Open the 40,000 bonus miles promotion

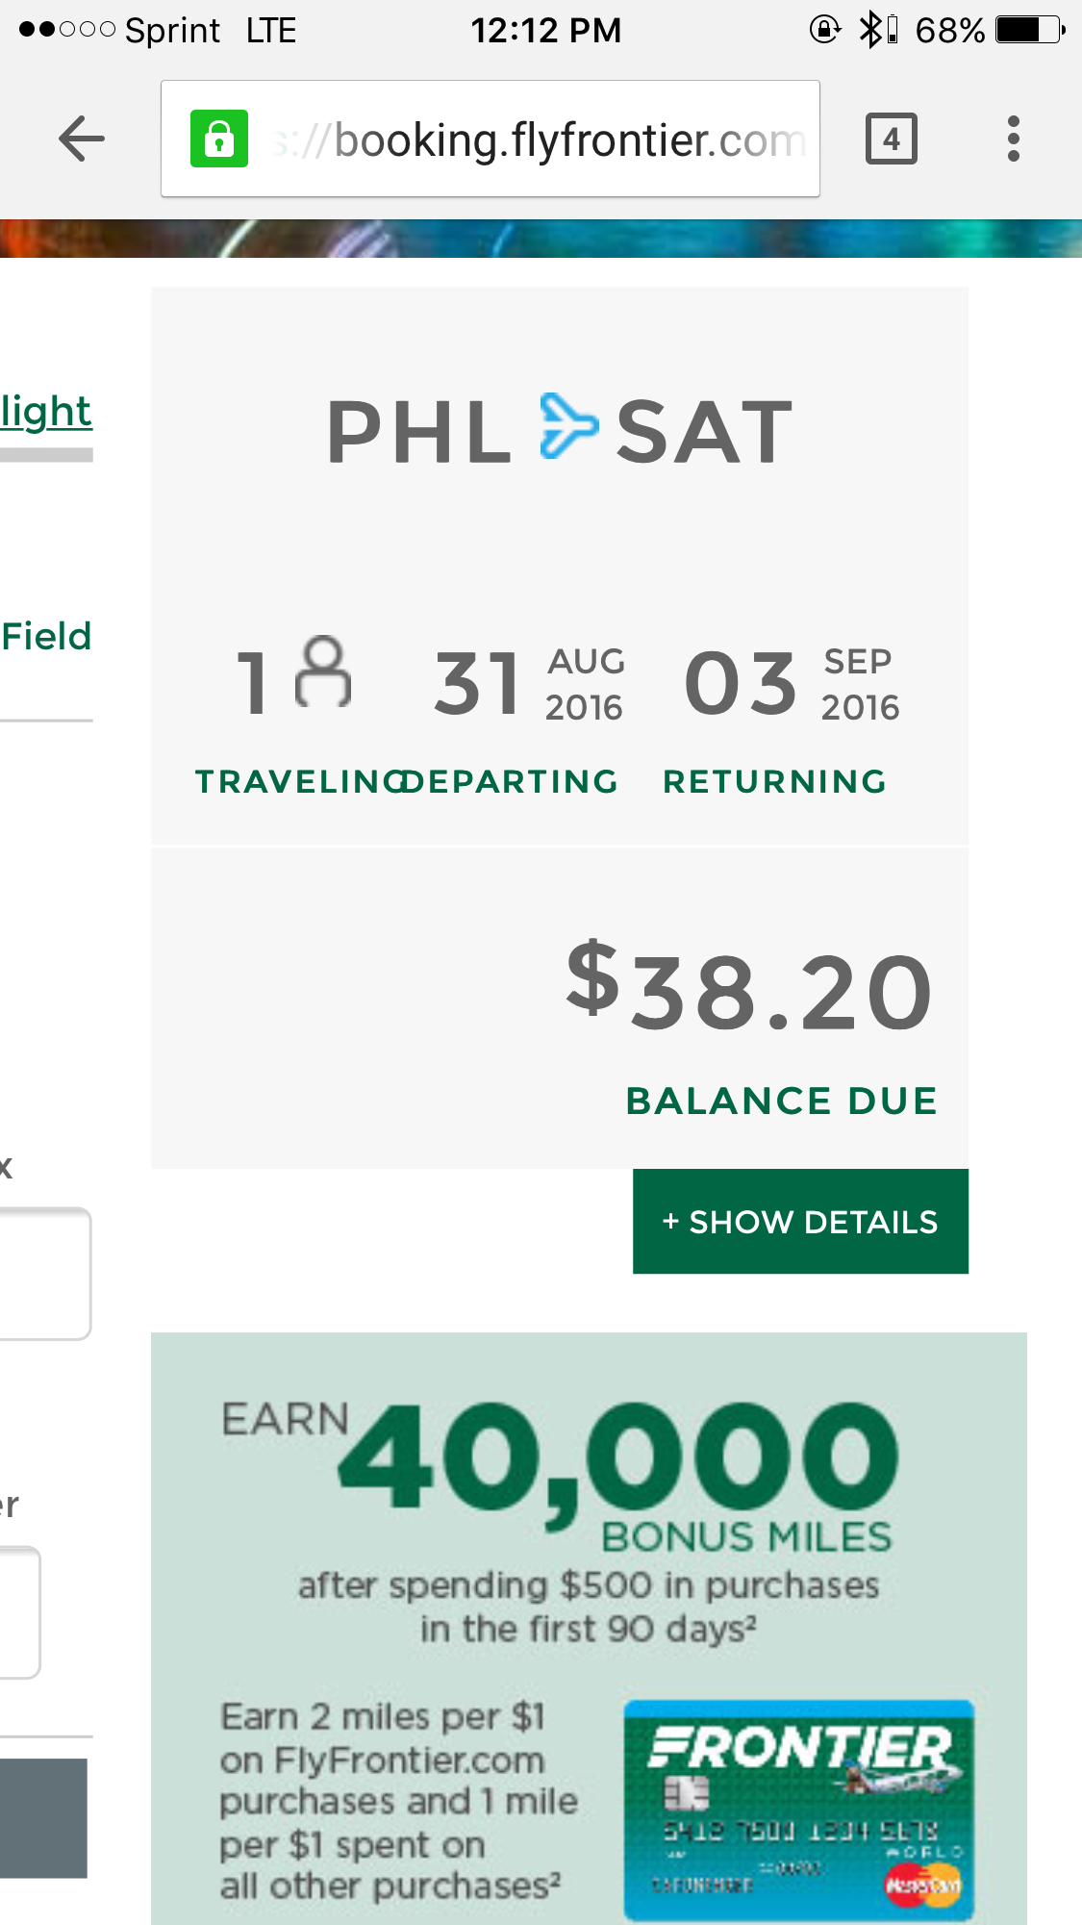click(589, 1628)
